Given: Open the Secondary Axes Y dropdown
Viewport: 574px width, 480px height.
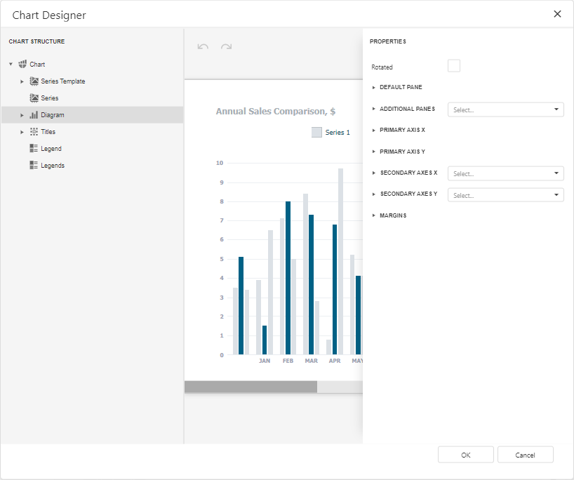Looking at the screenshot, I should coord(505,195).
